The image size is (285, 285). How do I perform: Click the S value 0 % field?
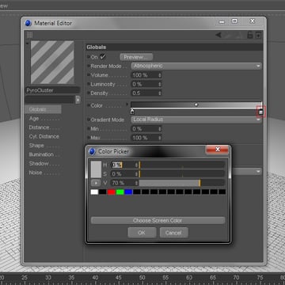[123, 174]
